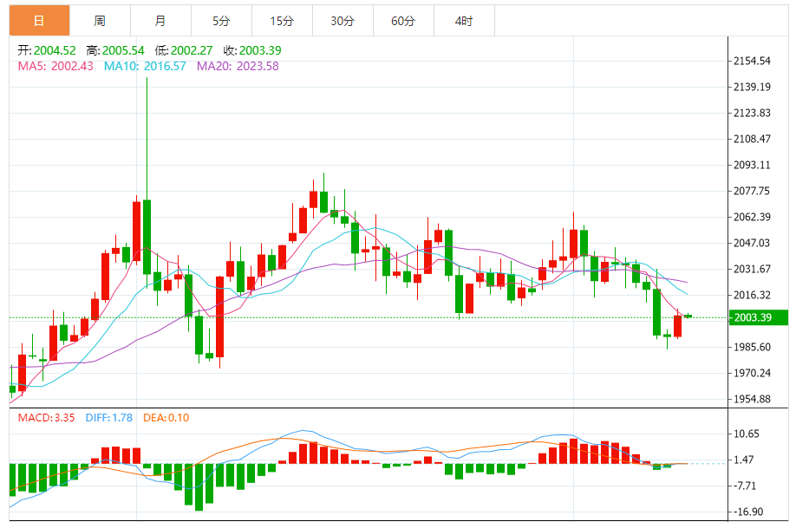
Task: Click the 1985.60 price axis label
Action: pyautogui.click(x=752, y=347)
